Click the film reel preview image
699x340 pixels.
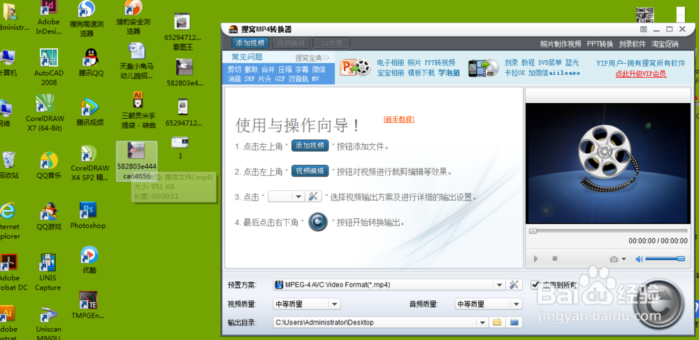607,163
